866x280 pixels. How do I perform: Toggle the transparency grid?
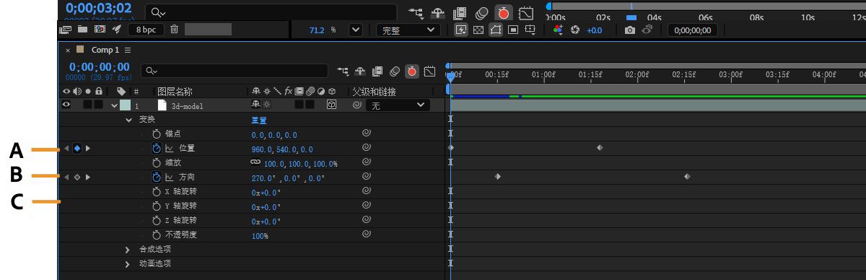click(478, 30)
